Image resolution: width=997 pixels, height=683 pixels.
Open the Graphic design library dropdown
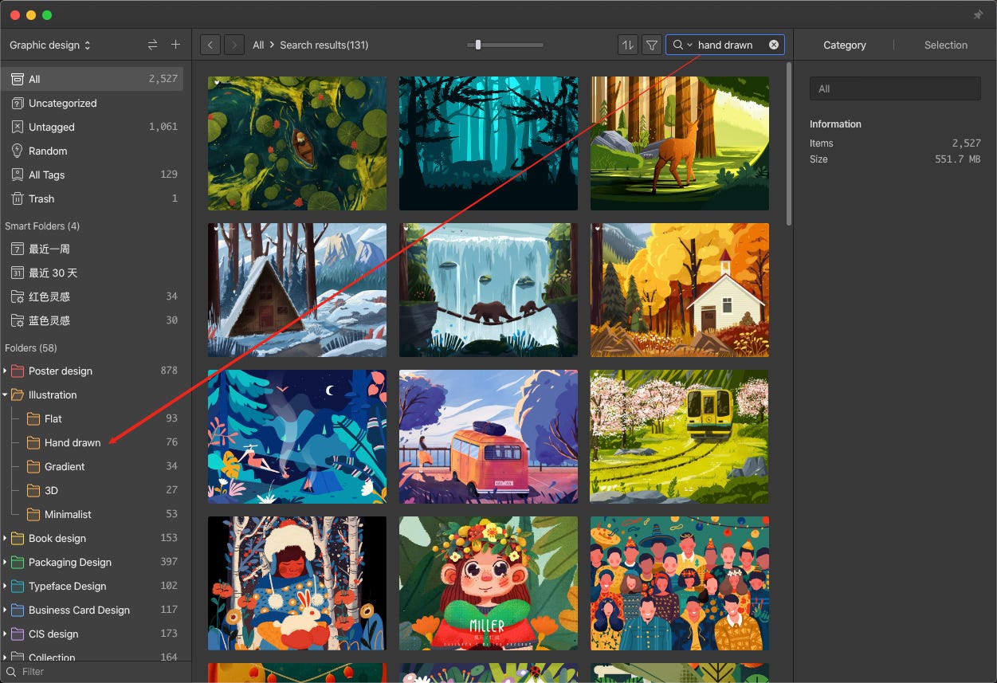coord(50,45)
